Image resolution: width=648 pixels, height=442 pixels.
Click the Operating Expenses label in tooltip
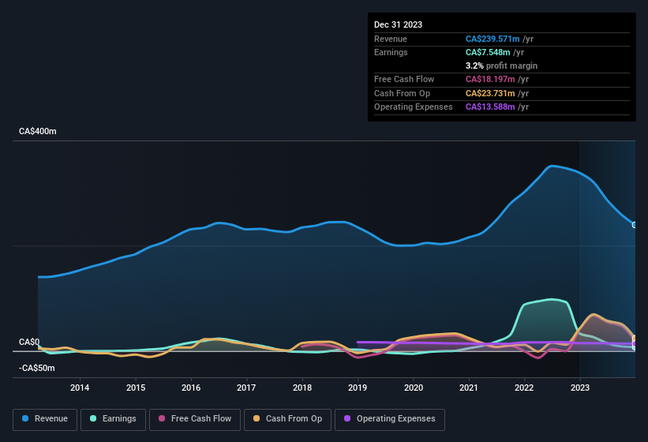click(414, 107)
